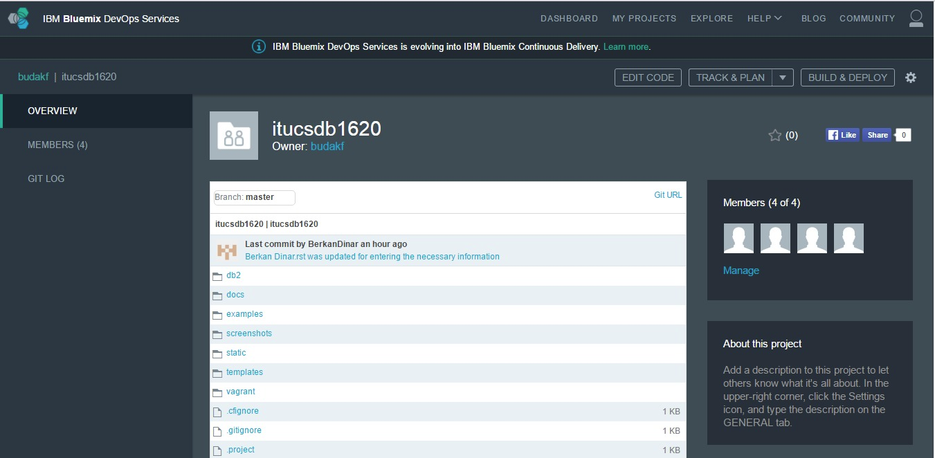
Task: Click the templates folder icon
Action: [x=217, y=373]
